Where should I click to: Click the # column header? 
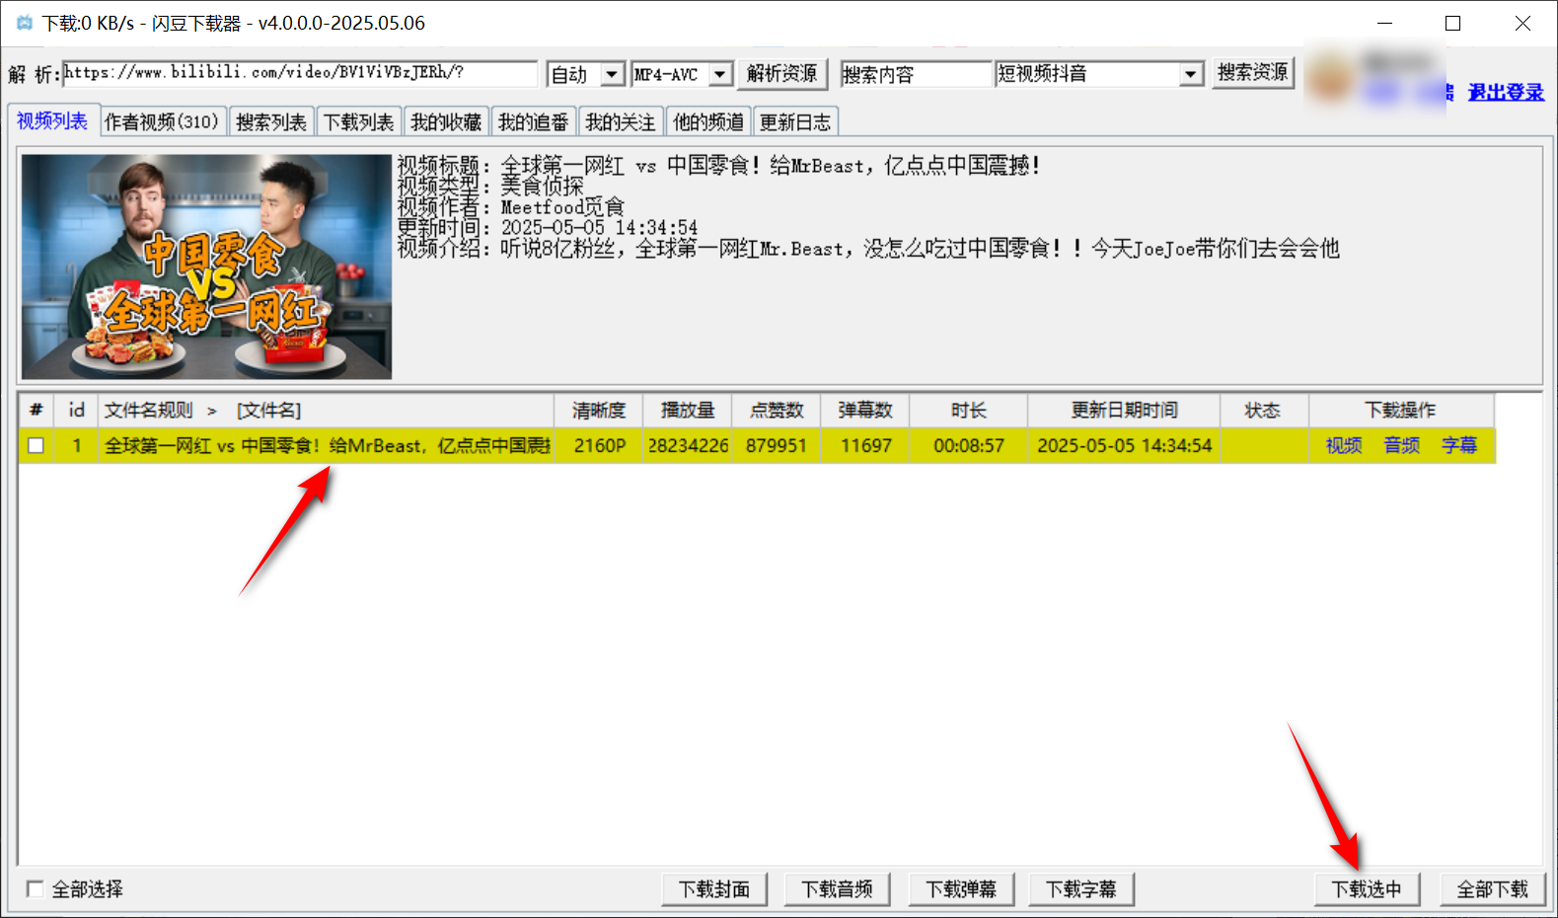37,410
